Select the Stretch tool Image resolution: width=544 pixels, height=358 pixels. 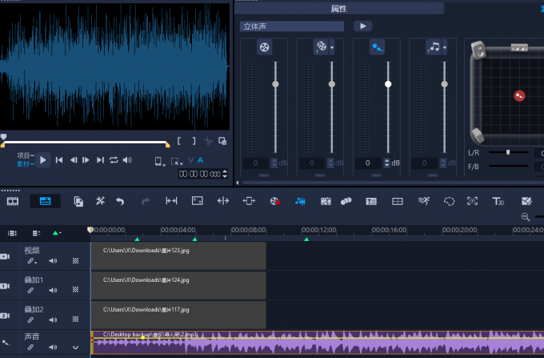(x=198, y=201)
